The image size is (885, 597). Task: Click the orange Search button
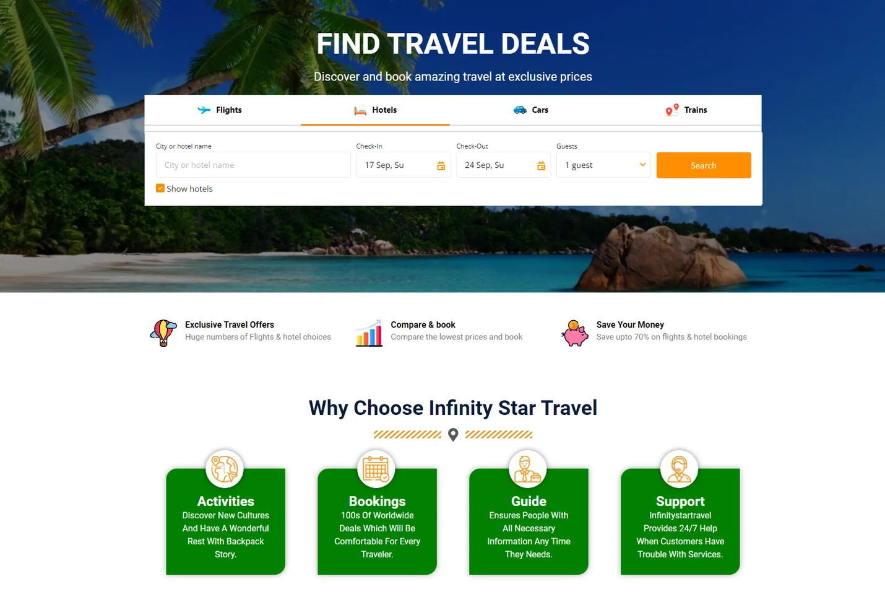704,165
